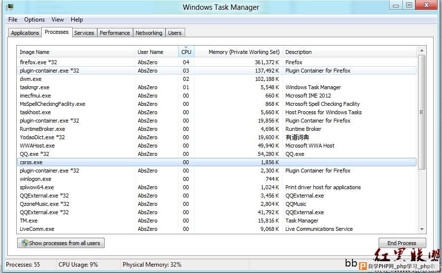Image resolution: width=442 pixels, height=273 pixels.
Task: Click the scrollbar up arrow
Action: 421,50
